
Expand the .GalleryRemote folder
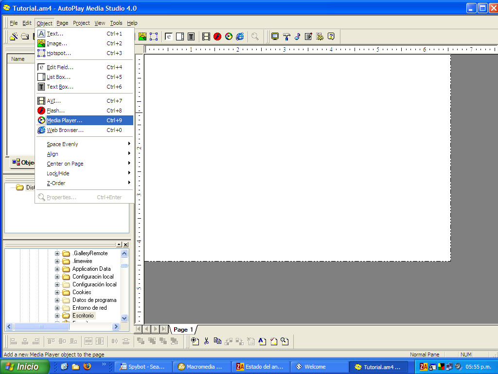pyautogui.click(x=57, y=253)
